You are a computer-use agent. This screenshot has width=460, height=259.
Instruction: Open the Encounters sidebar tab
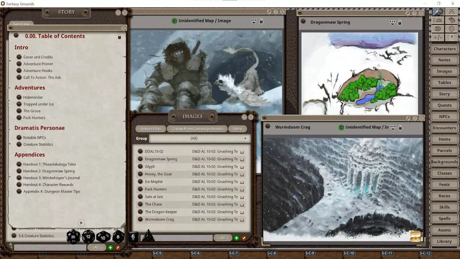click(x=445, y=128)
